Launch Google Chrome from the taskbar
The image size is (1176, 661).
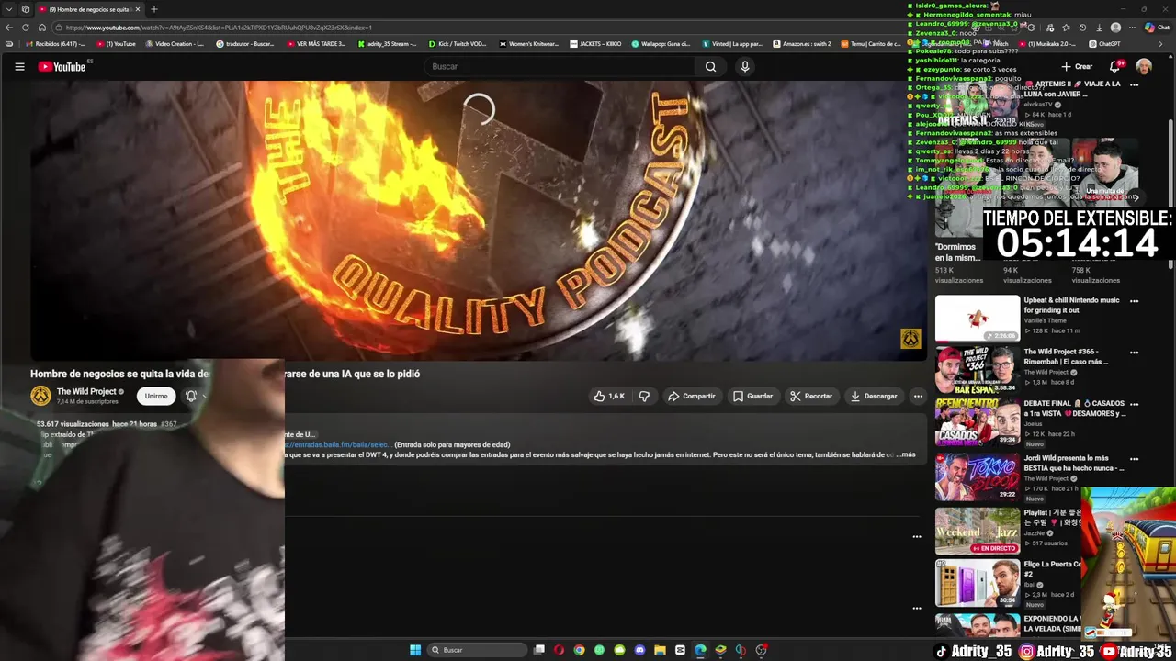point(579,650)
